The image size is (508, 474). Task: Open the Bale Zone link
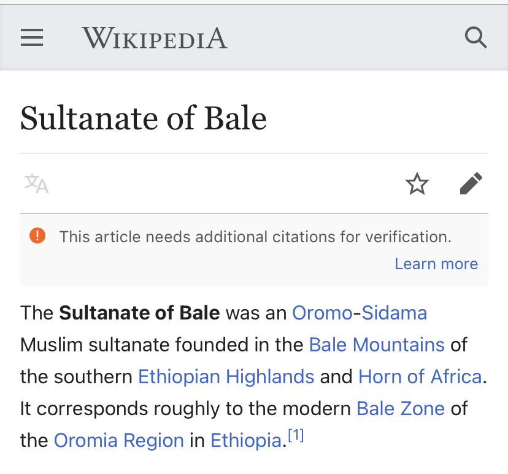tap(401, 408)
